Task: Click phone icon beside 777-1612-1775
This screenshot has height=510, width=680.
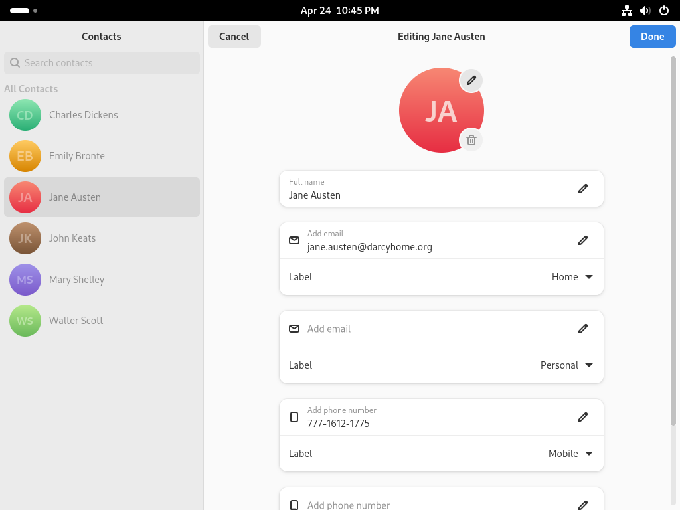Action: (x=294, y=417)
